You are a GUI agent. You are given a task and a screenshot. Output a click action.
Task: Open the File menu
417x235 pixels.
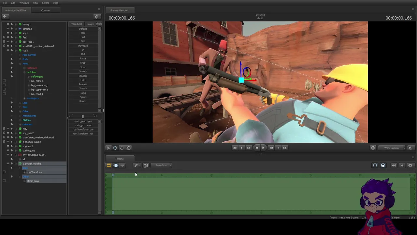tap(5, 3)
